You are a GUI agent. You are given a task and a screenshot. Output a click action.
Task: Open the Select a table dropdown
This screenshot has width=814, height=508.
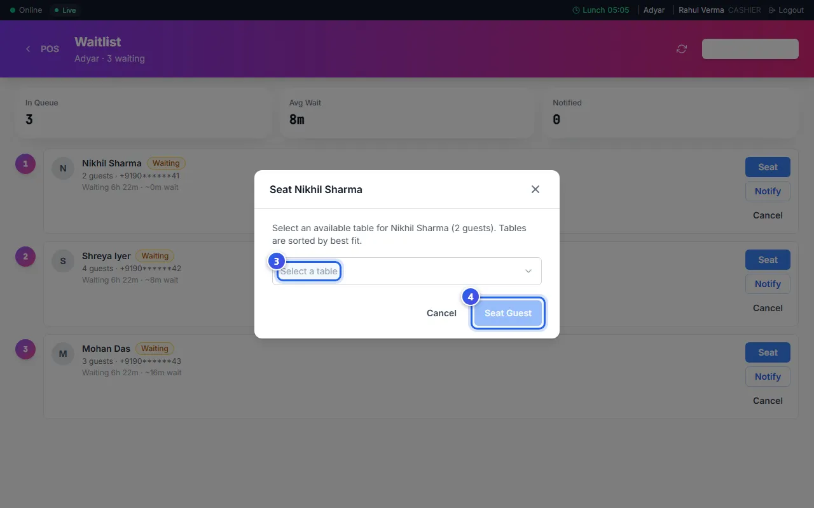pos(407,271)
